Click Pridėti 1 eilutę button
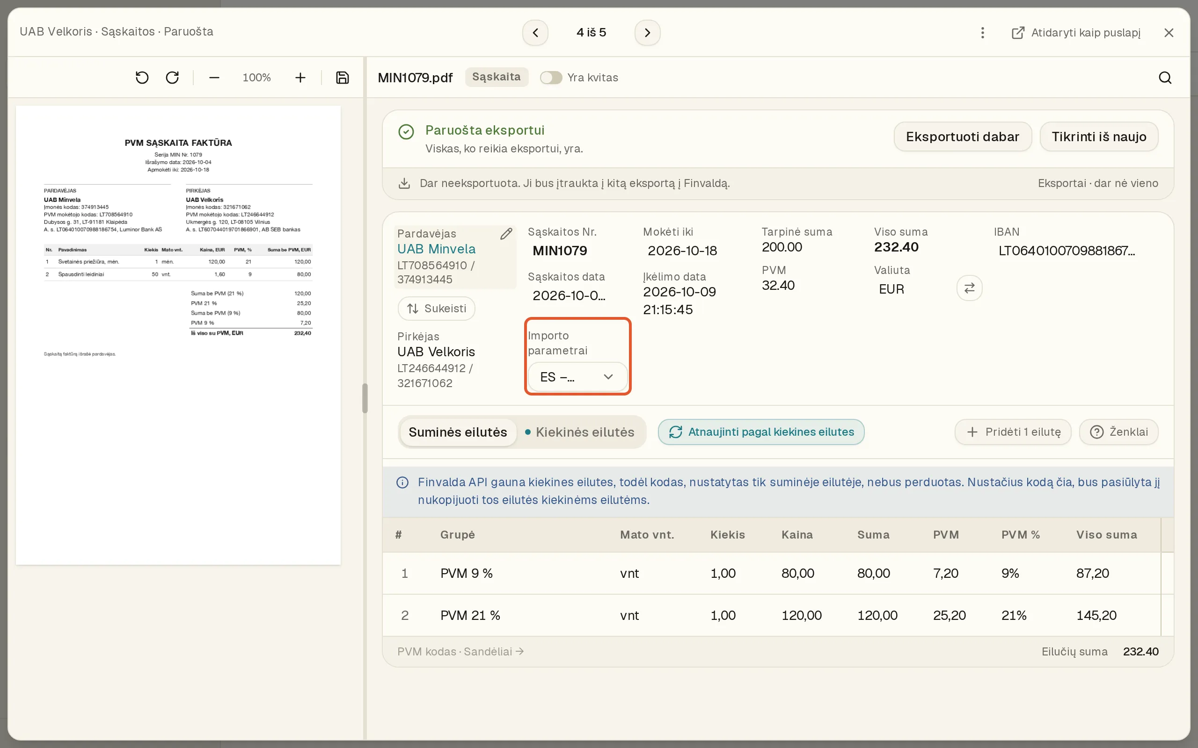The height and width of the screenshot is (748, 1198). 1013,432
